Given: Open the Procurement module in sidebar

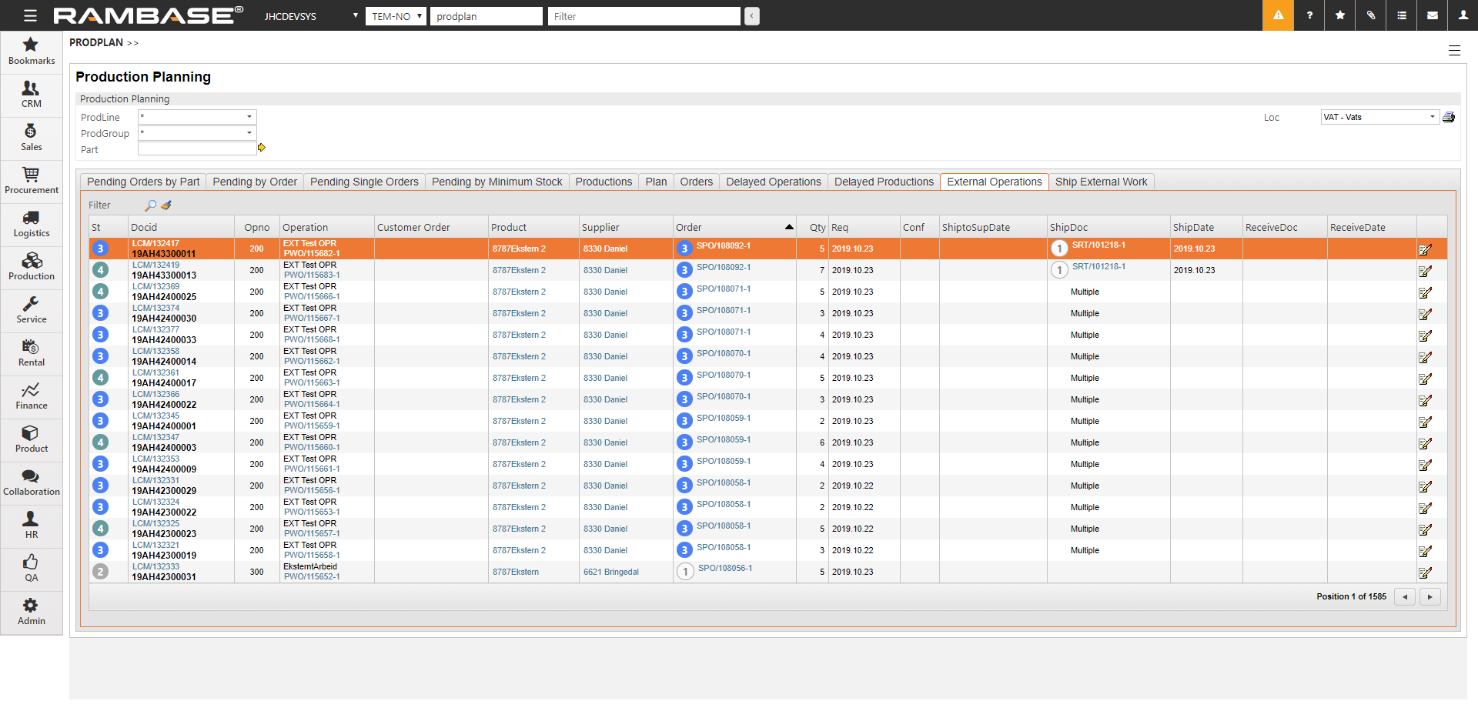Looking at the screenshot, I should [31, 180].
